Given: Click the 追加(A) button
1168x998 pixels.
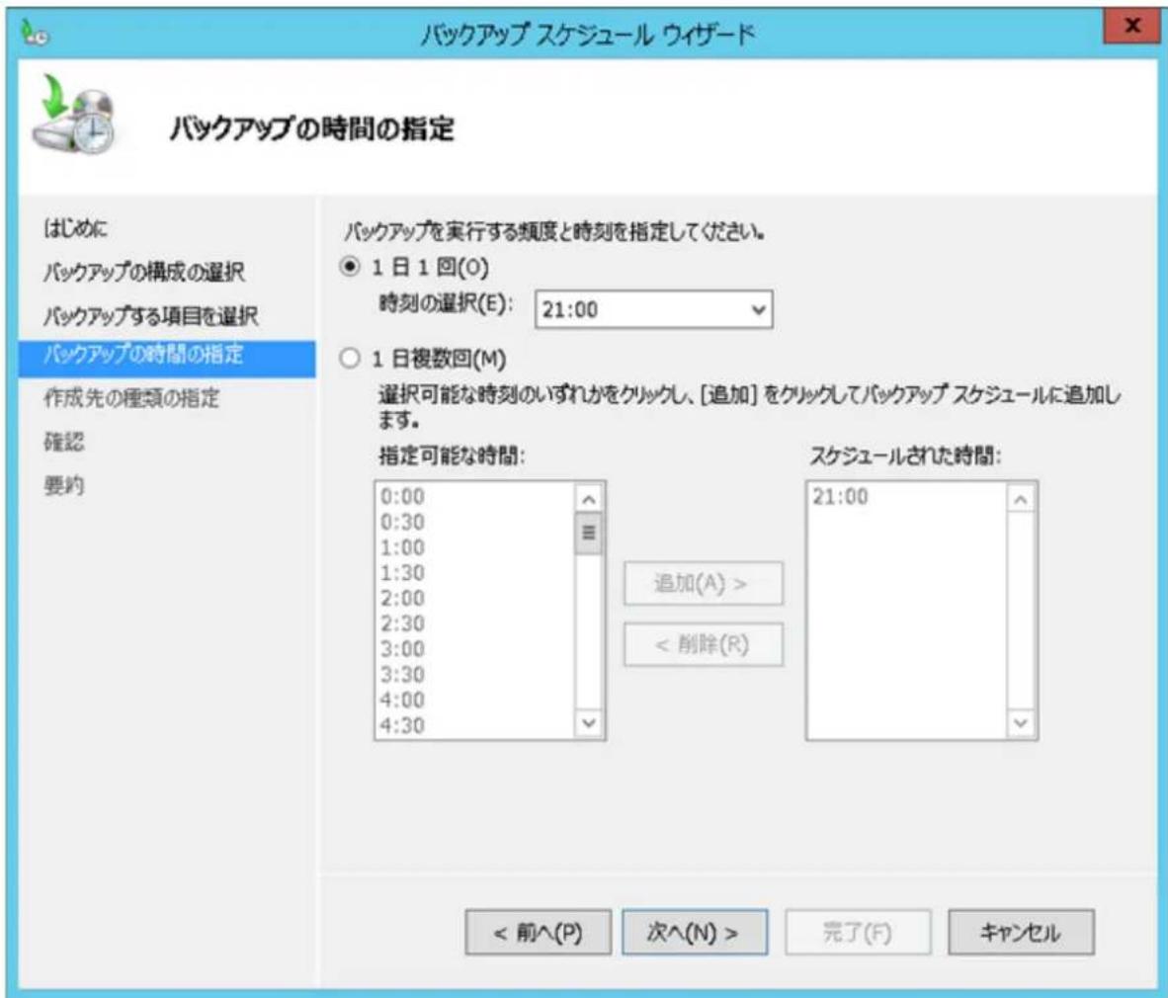Looking at the screenshot, I should (x=704, y=583).
